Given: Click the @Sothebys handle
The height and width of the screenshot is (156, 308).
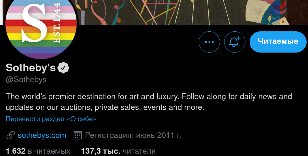Looking at the screenshot, I should [26, 80].
